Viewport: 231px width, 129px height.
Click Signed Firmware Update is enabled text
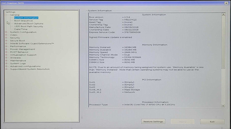[111, 37]
